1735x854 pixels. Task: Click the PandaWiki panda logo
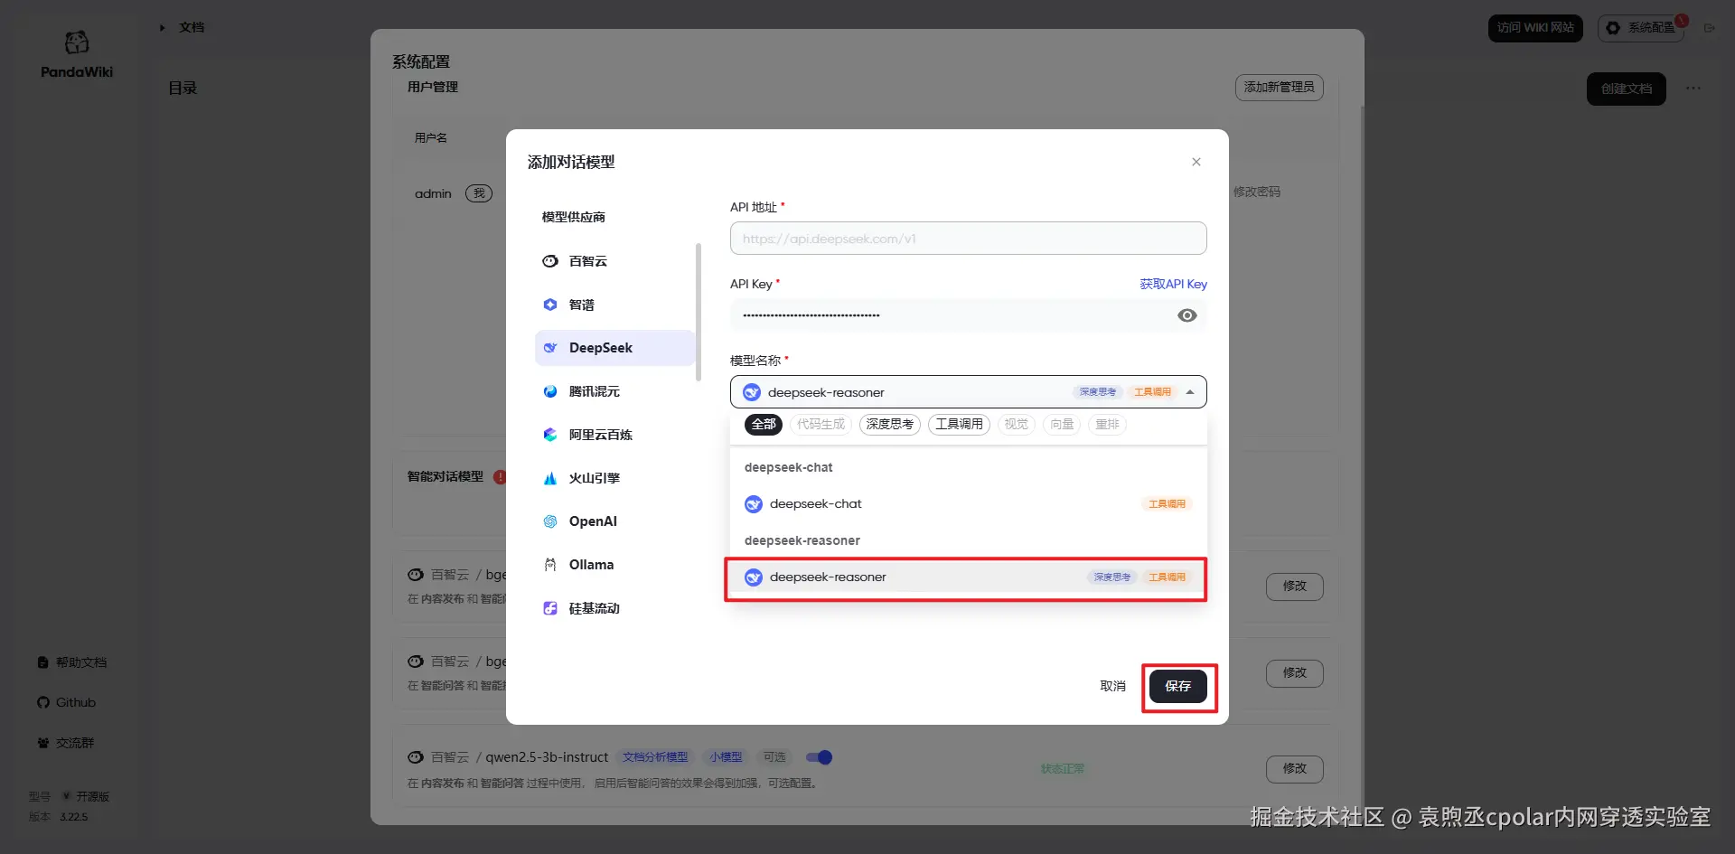click(77, 42)
